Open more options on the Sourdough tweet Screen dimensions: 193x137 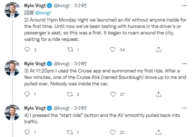tap(184, 63)
